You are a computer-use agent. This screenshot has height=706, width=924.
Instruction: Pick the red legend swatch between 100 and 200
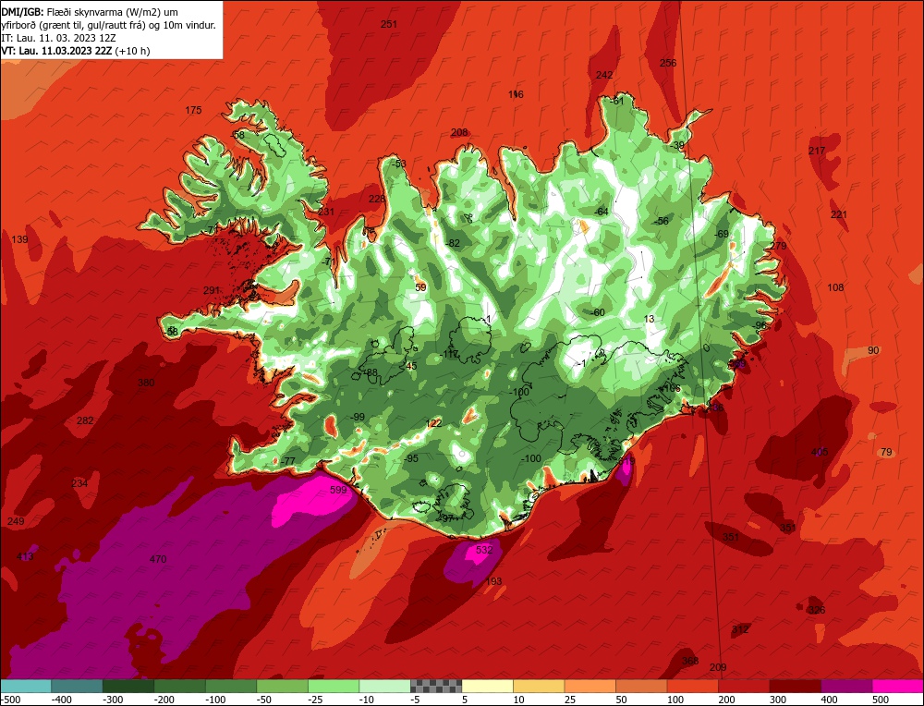click(x=693, y=686)
